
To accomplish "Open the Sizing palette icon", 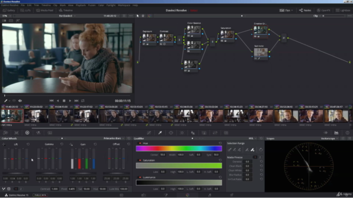I will (x=215, y=133).
